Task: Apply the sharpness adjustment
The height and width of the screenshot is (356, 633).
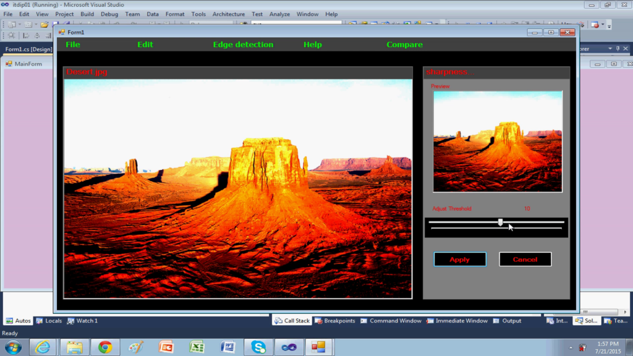Action: [460, 259]
